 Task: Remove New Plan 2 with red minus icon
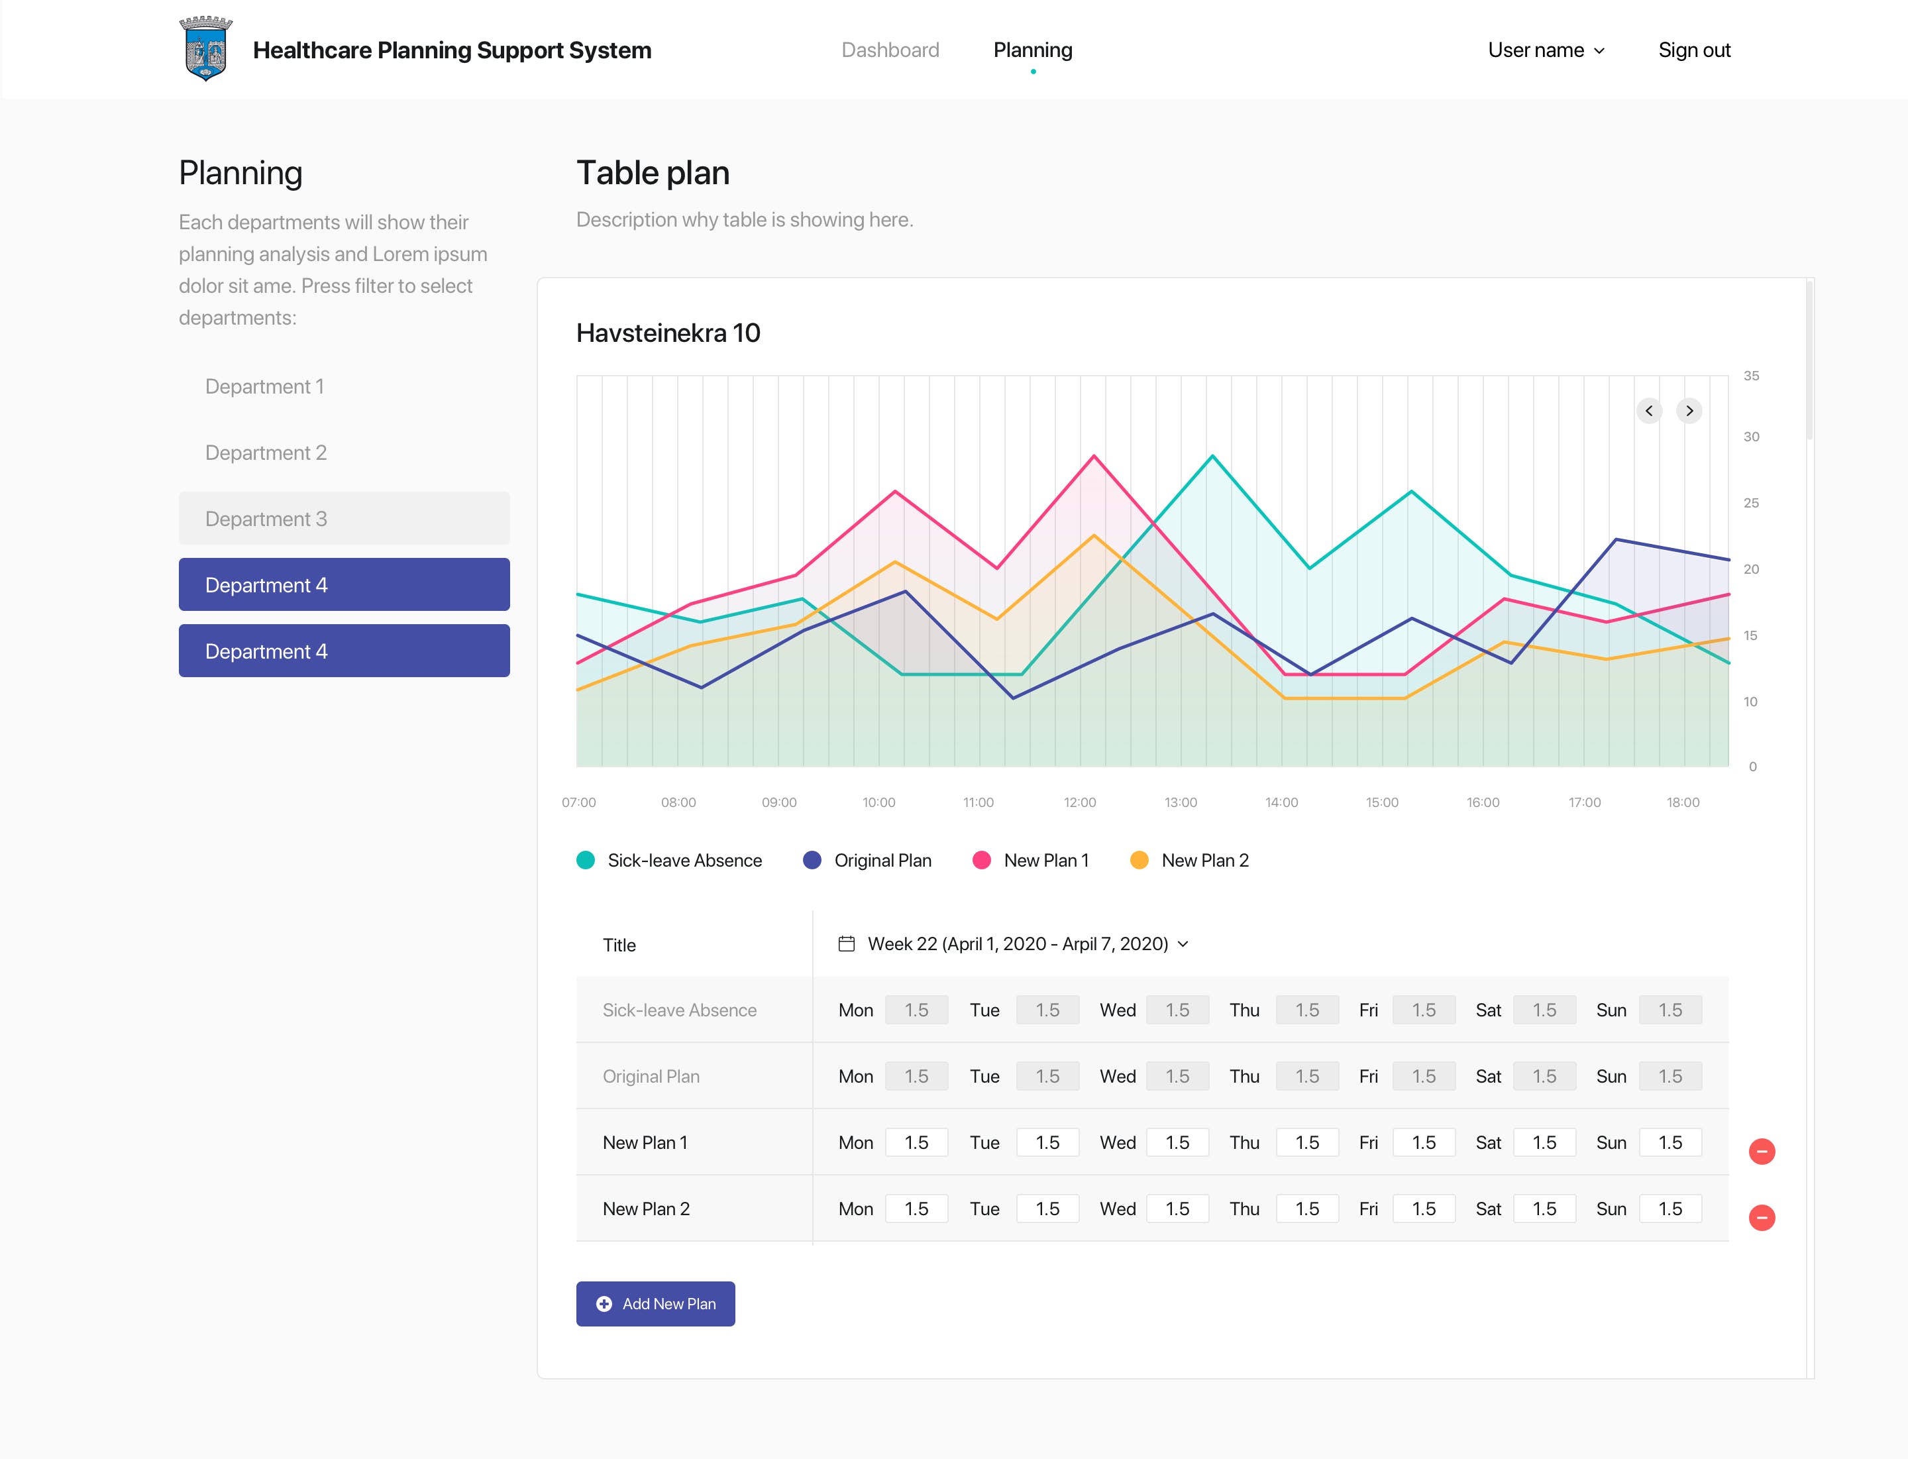[x=1761, y=1218]
